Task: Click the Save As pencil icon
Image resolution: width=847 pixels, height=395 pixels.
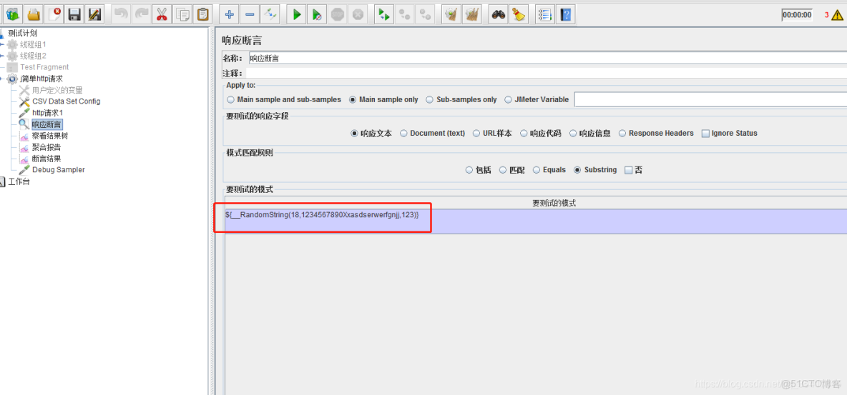Action: click(94, 14)
